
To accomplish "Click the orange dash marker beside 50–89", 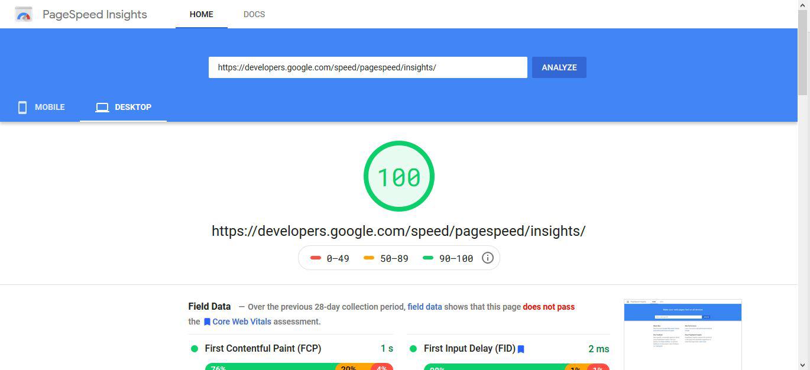I will (369, 258).
